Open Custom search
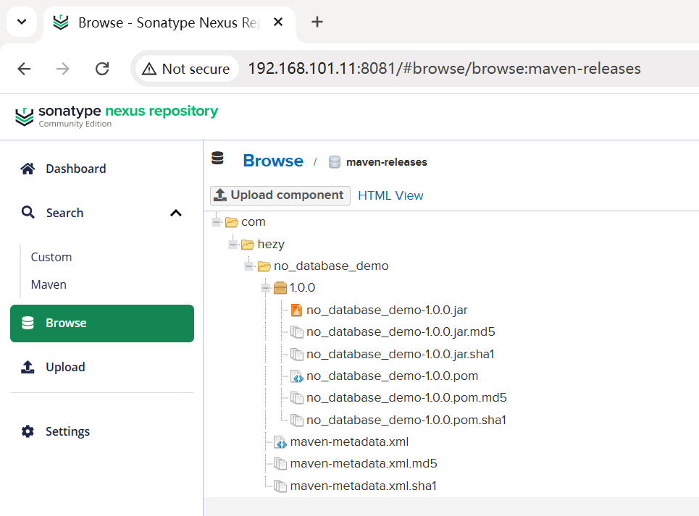The height and width of the screenshot is (516, 699). click(x=51, y=257)
